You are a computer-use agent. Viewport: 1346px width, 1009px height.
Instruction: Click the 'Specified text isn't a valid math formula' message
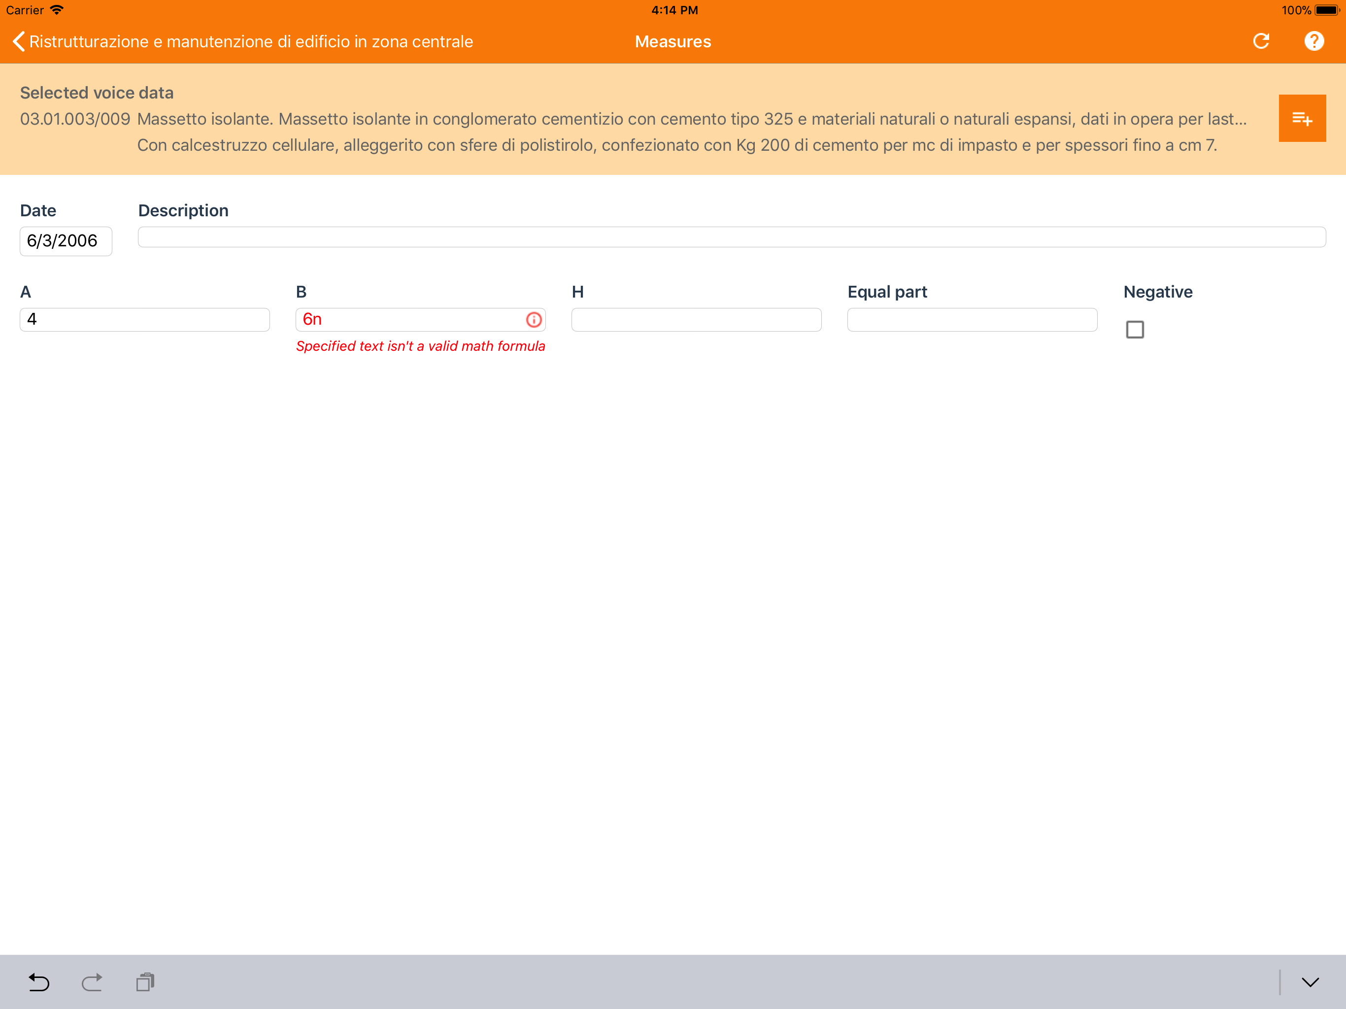pos(420,346)
